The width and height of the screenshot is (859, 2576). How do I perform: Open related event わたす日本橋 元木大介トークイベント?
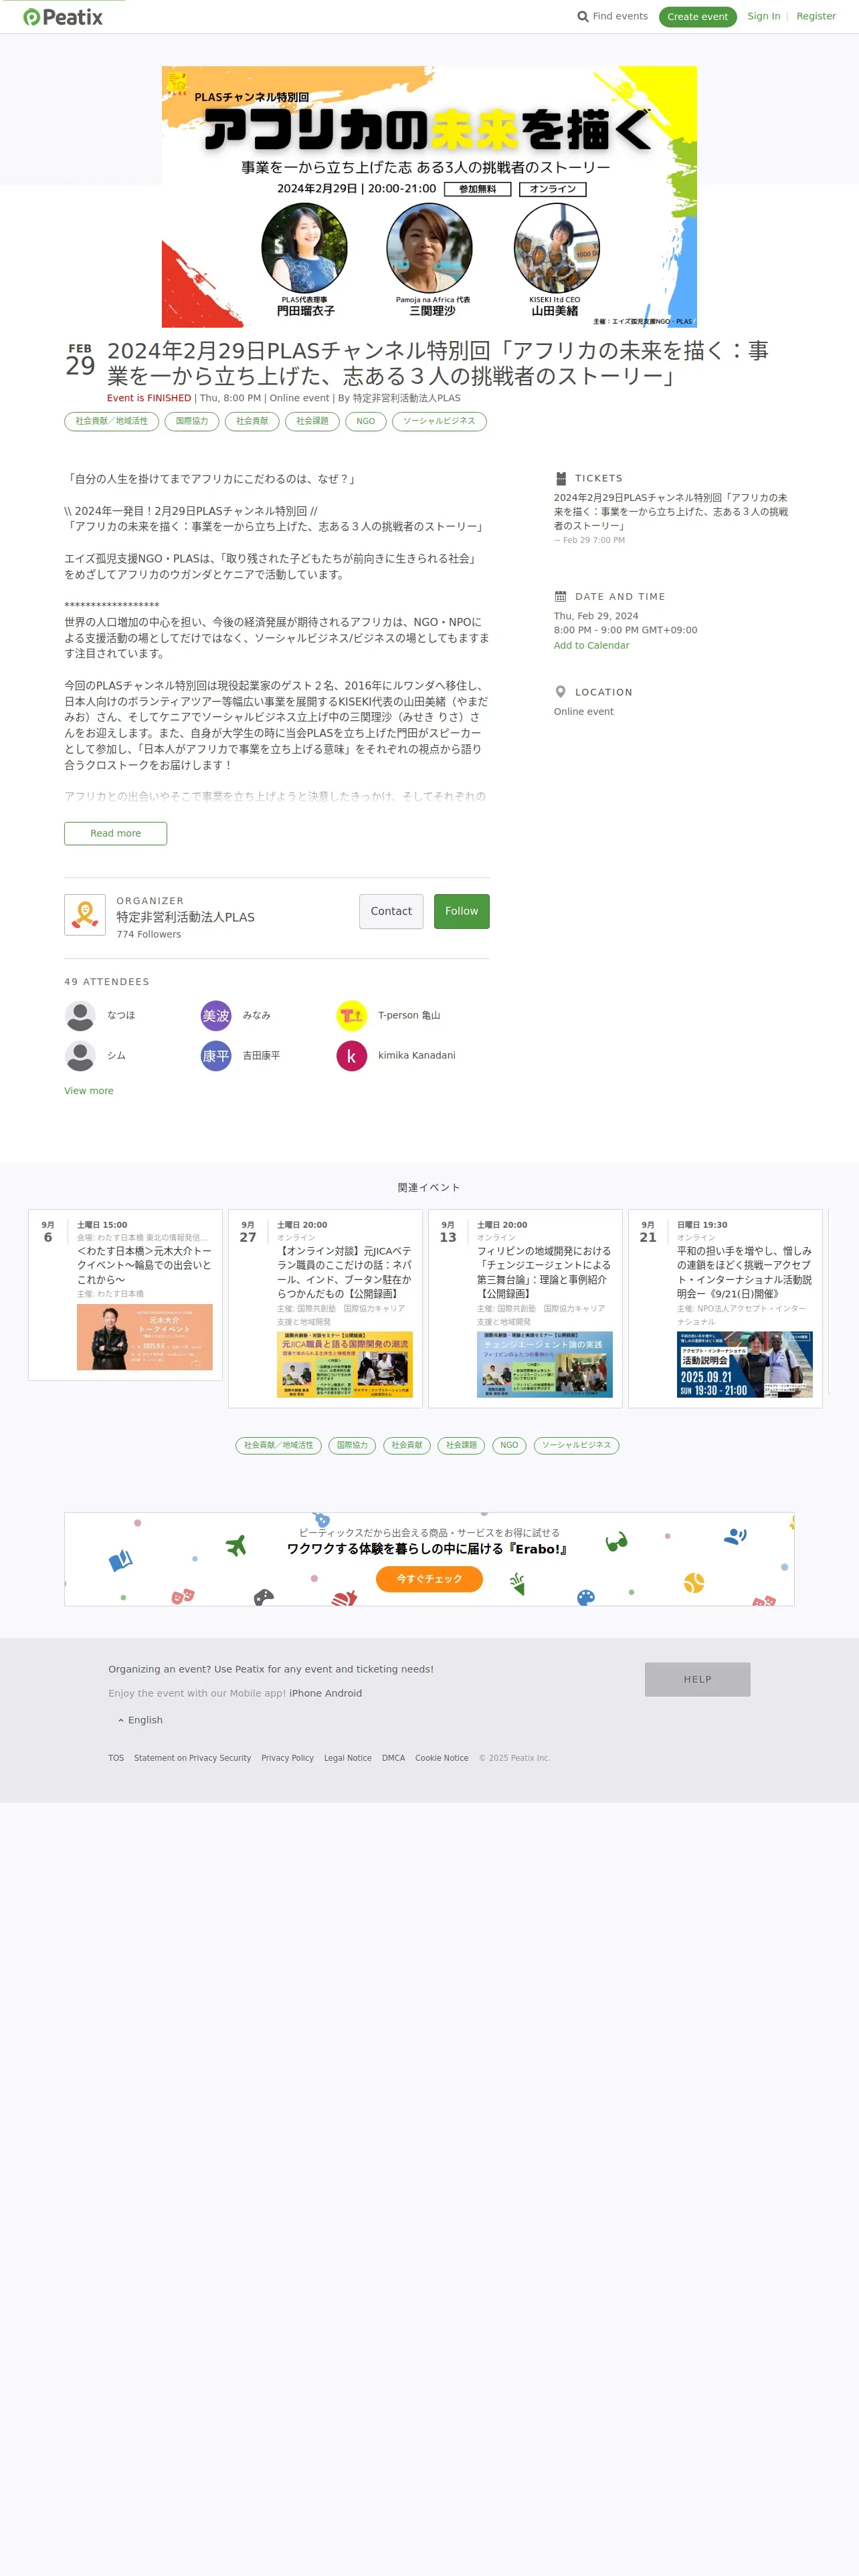click(x=144, y=1265)
